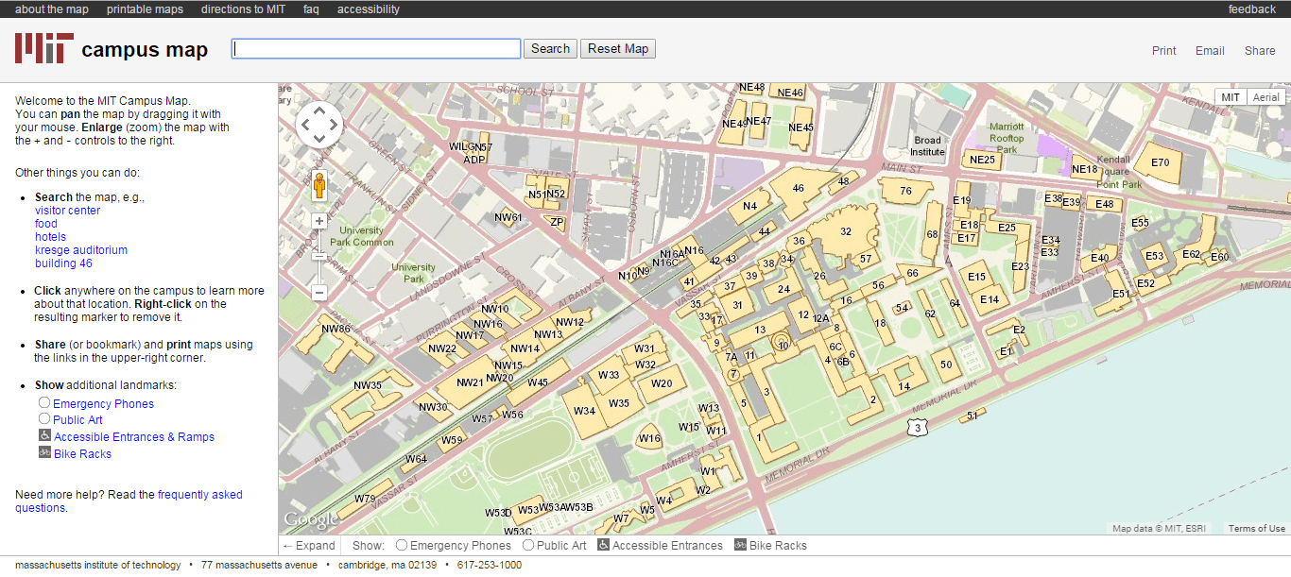
Task: Click the Search button
Action: 550,49
